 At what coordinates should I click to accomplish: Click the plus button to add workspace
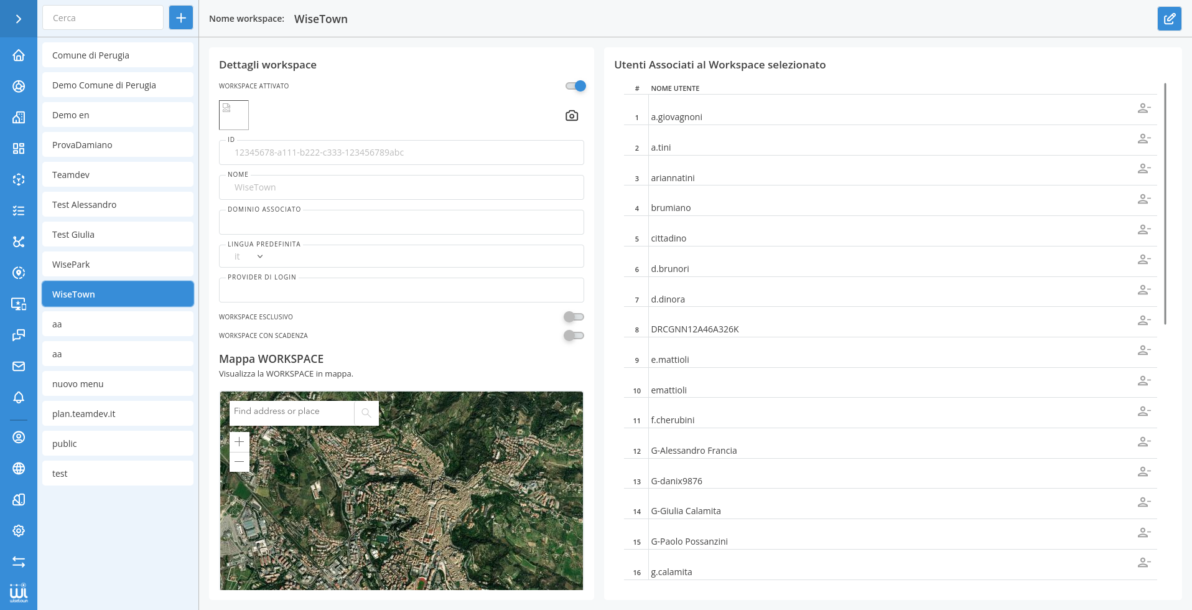point(181,18)
